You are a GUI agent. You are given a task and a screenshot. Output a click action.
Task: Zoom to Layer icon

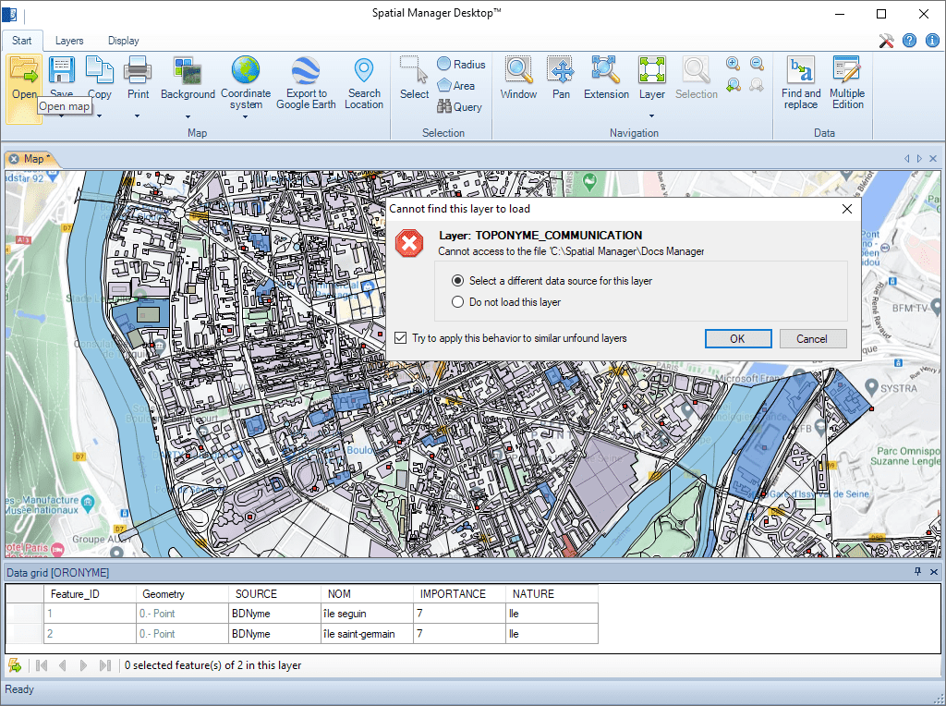651,70
